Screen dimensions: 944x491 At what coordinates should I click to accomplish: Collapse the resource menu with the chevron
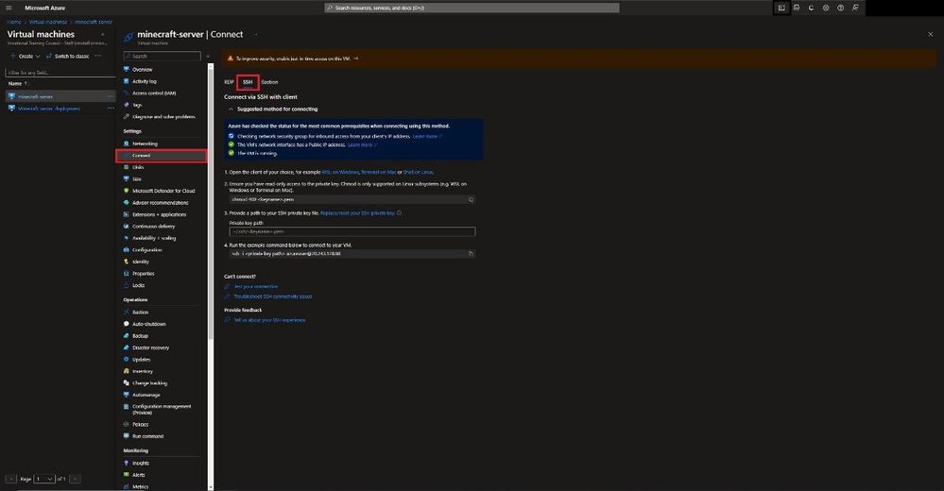208,56
